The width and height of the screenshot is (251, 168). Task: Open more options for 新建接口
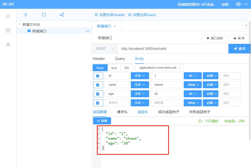(x=87, y=31)
